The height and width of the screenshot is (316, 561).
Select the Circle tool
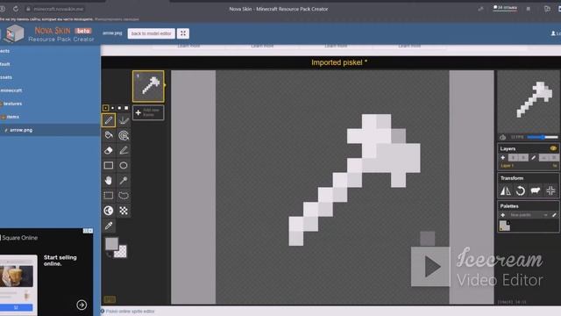point(124,166)
